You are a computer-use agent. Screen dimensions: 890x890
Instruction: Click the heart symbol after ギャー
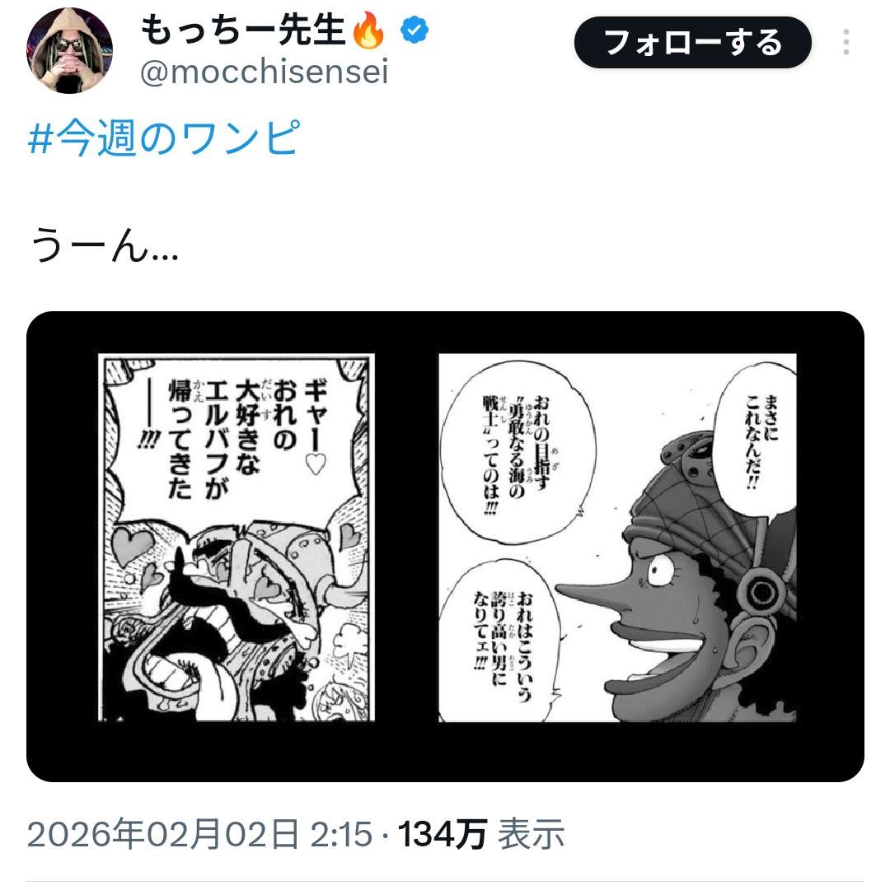(316, 464)
